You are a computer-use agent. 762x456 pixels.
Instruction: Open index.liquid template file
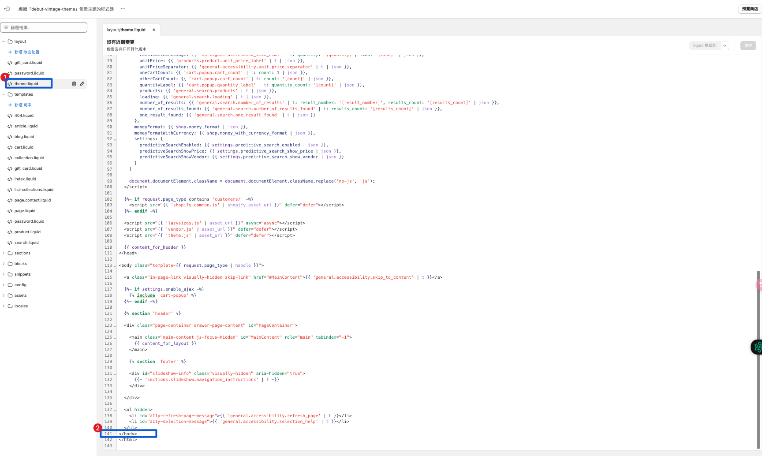point(25,179)
